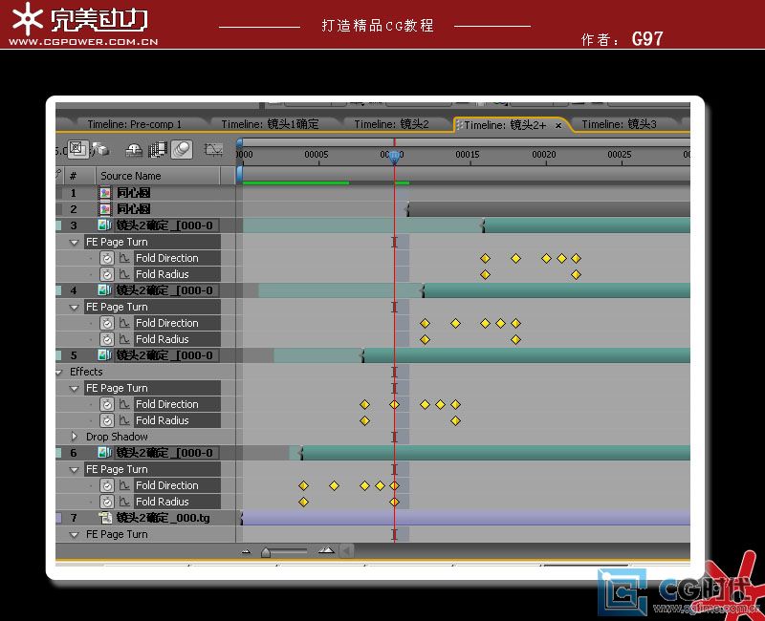Enable Frame Blending film-strip icon
This screenshot has height=621, width=765.
(158, 149)
